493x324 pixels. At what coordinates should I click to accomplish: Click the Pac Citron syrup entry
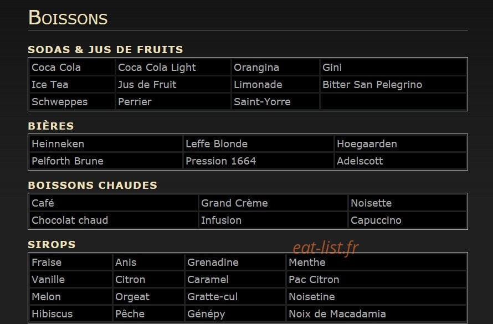pos(376,279)
